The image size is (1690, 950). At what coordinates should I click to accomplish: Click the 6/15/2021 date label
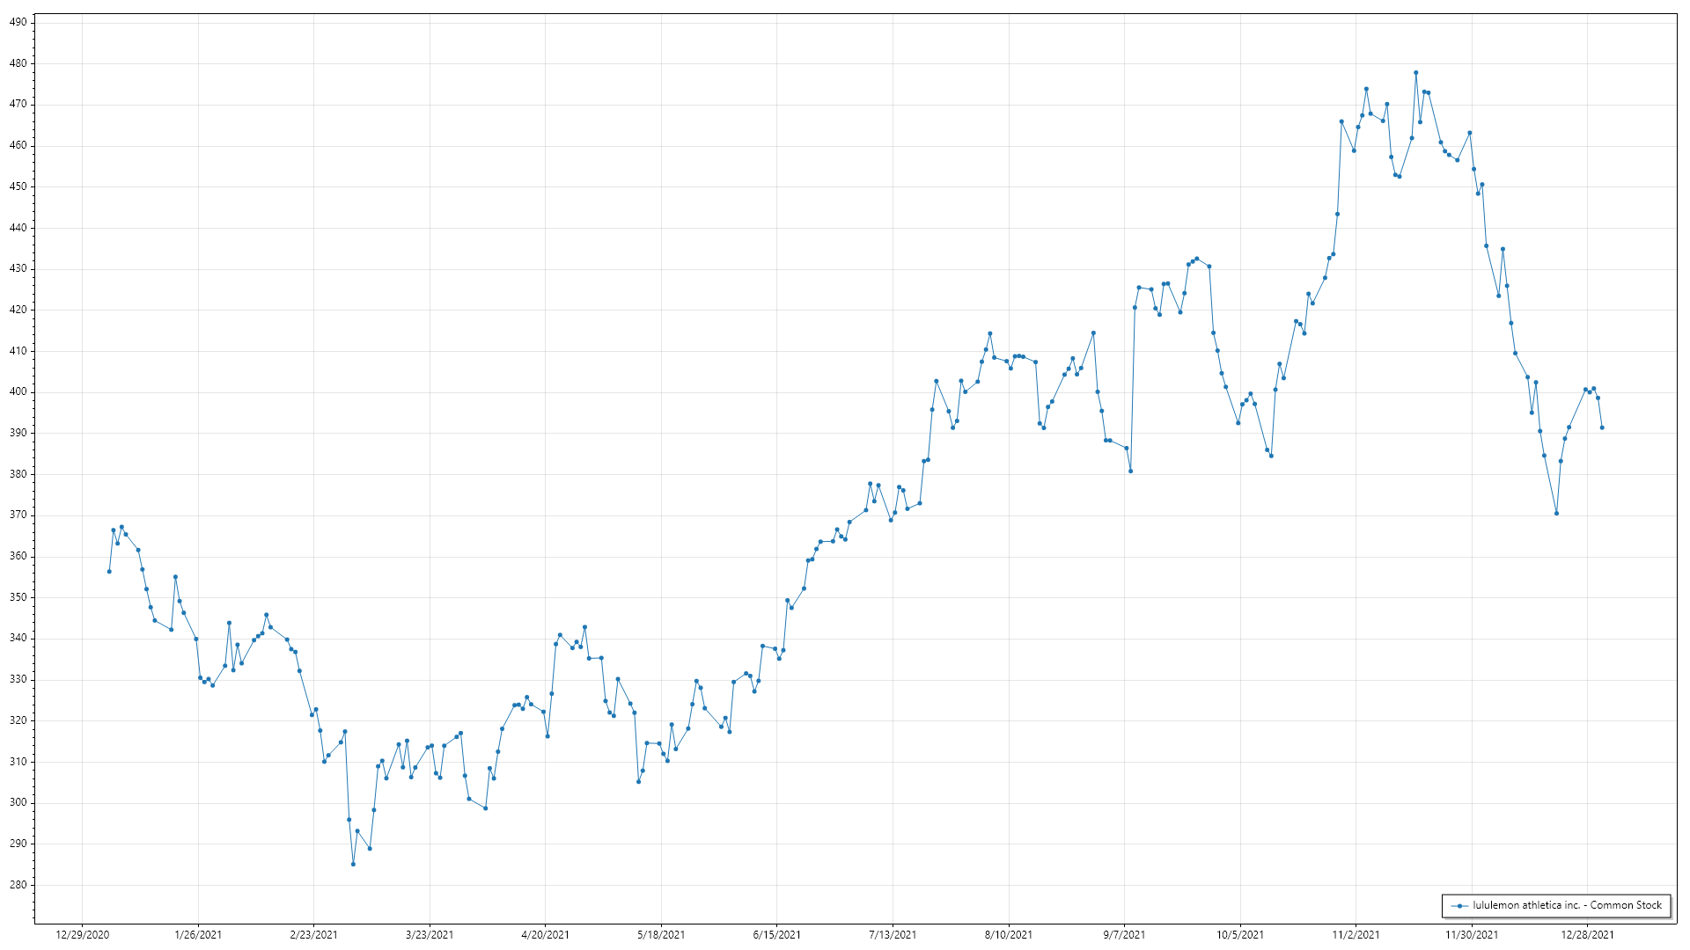point(776,934)
